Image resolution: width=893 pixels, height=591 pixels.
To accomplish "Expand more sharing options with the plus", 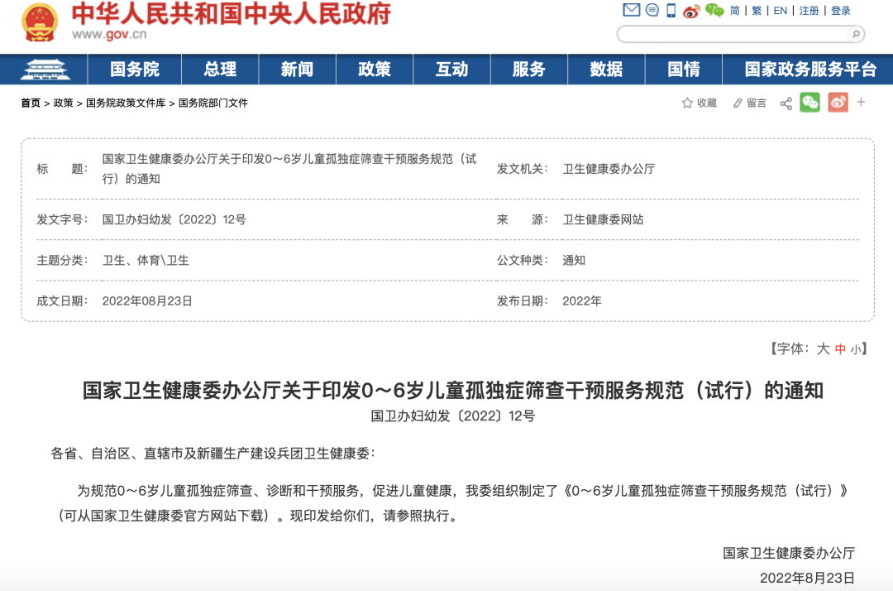I will (x=861, y=103).
